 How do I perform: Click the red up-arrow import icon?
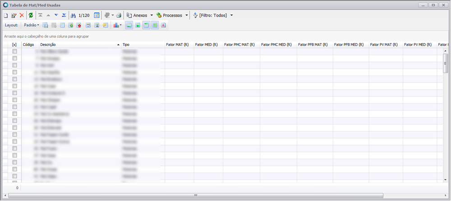79,25
